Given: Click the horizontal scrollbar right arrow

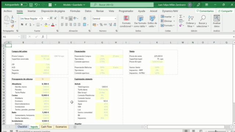Looking at the screenshot, I should click(x=231, y=127).
